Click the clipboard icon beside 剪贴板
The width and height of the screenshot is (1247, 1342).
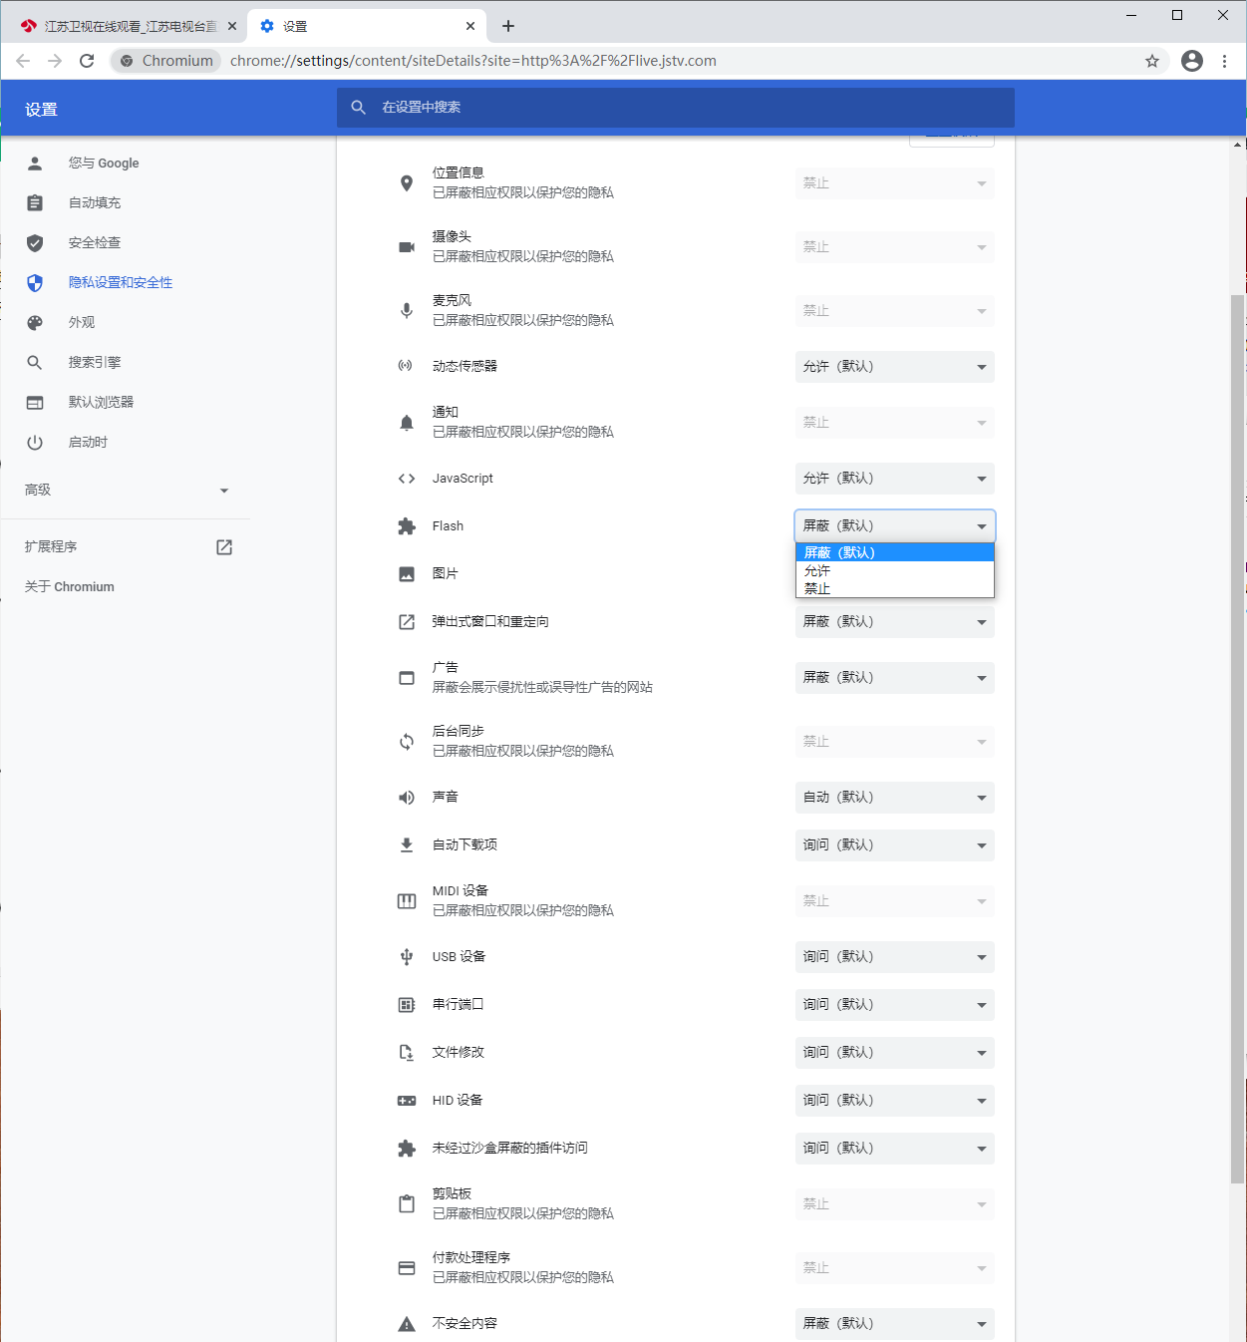(x=407, y=1204)
